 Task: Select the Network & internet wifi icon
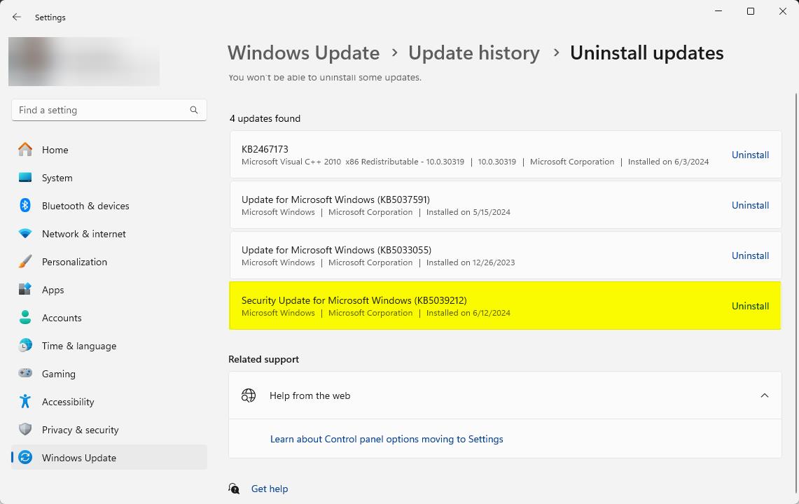click(25, 234)
